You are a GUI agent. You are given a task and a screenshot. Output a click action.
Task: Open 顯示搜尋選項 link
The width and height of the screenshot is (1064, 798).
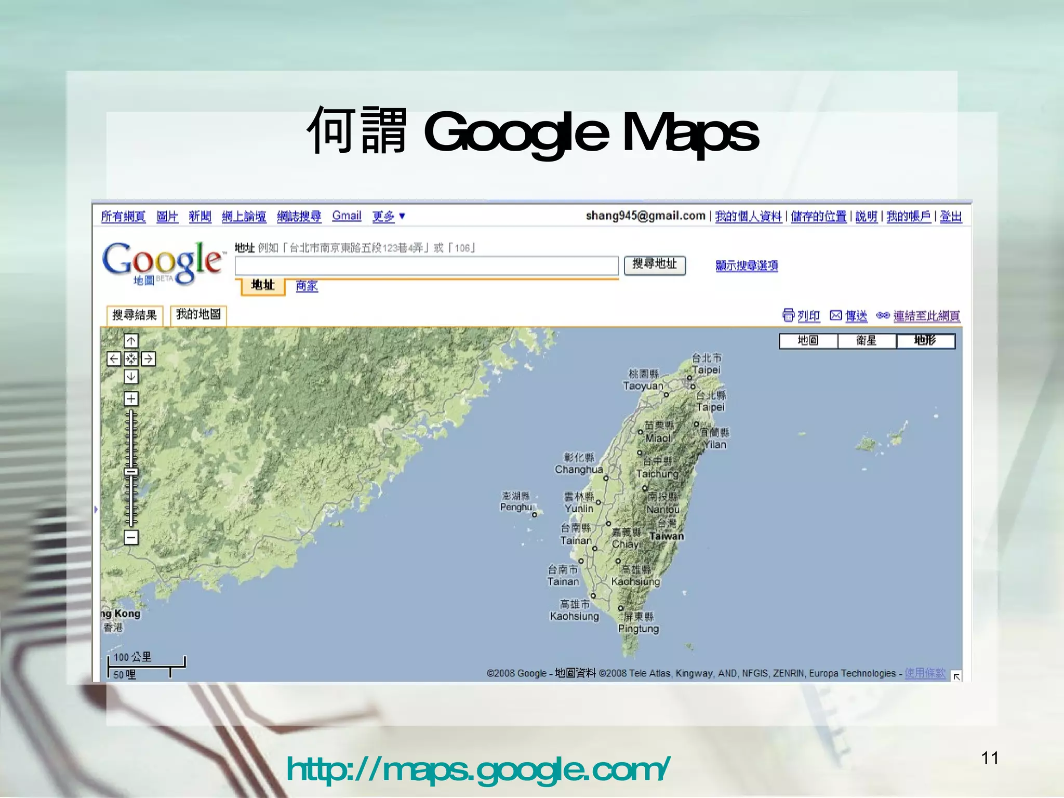[747, 265]
